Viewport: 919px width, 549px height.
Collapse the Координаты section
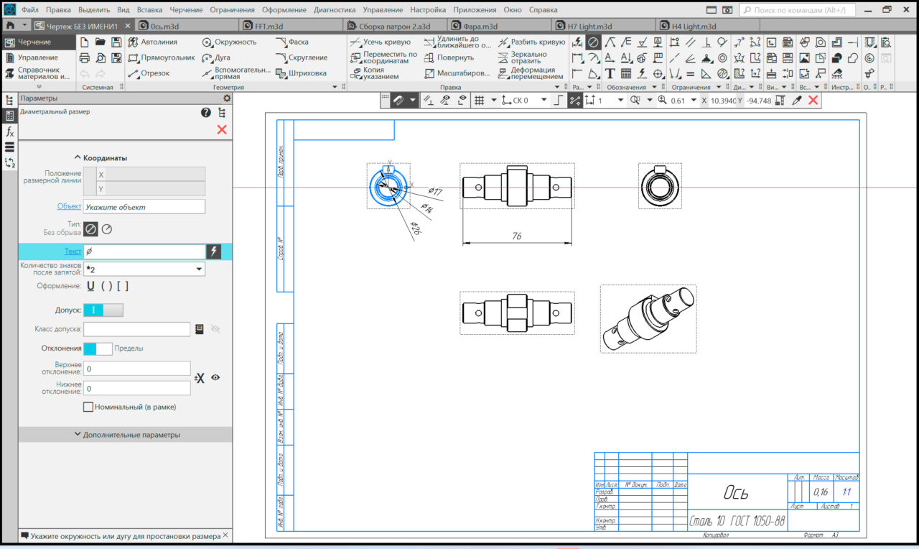point(101,158)
